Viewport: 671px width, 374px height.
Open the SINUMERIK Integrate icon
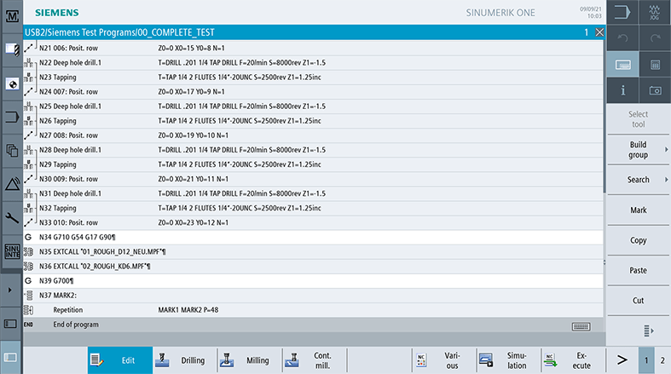click(12, 251)
